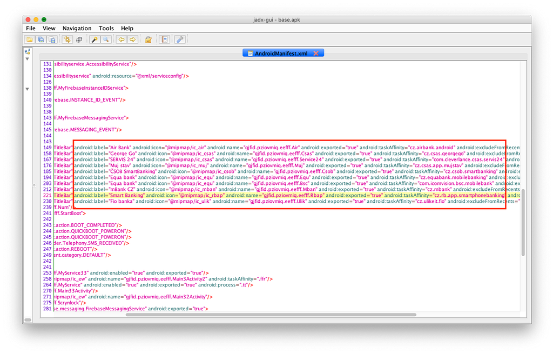553x353 pixels.
Task: Click the BOOT_COMPLETED action line
Action: tap(88, 225)
